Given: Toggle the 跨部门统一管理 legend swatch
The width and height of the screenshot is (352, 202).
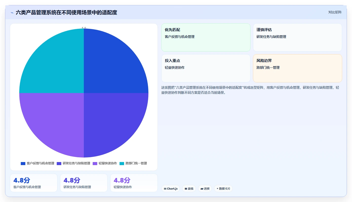Looking at the screenshot, I should tap(122, 163).
